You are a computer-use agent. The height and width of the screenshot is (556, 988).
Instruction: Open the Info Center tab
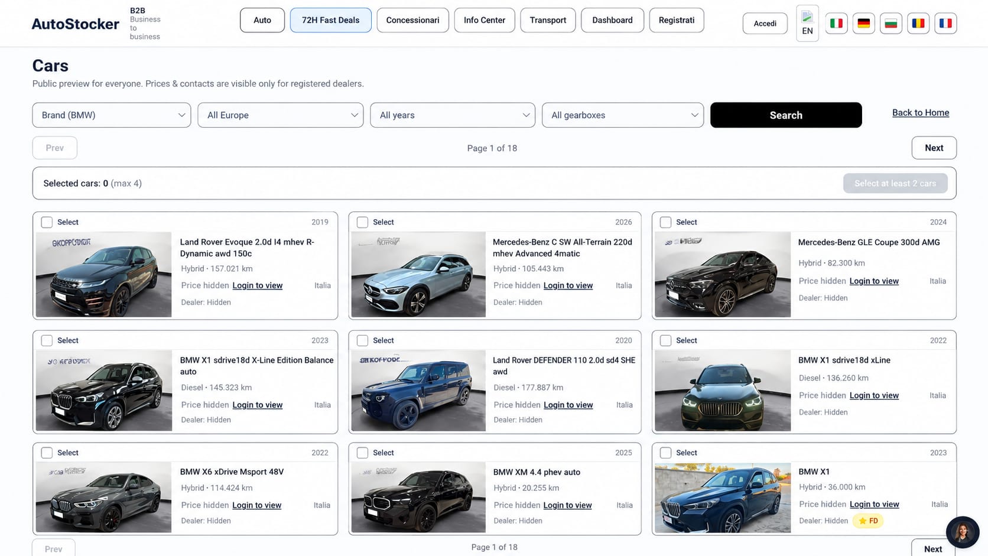coord(485,20)
